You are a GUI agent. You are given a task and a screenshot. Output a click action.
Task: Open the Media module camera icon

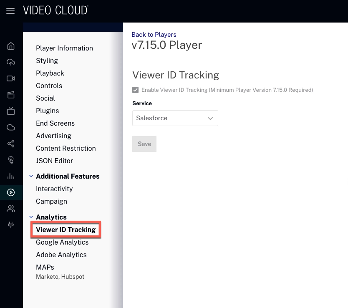[11, 78]
